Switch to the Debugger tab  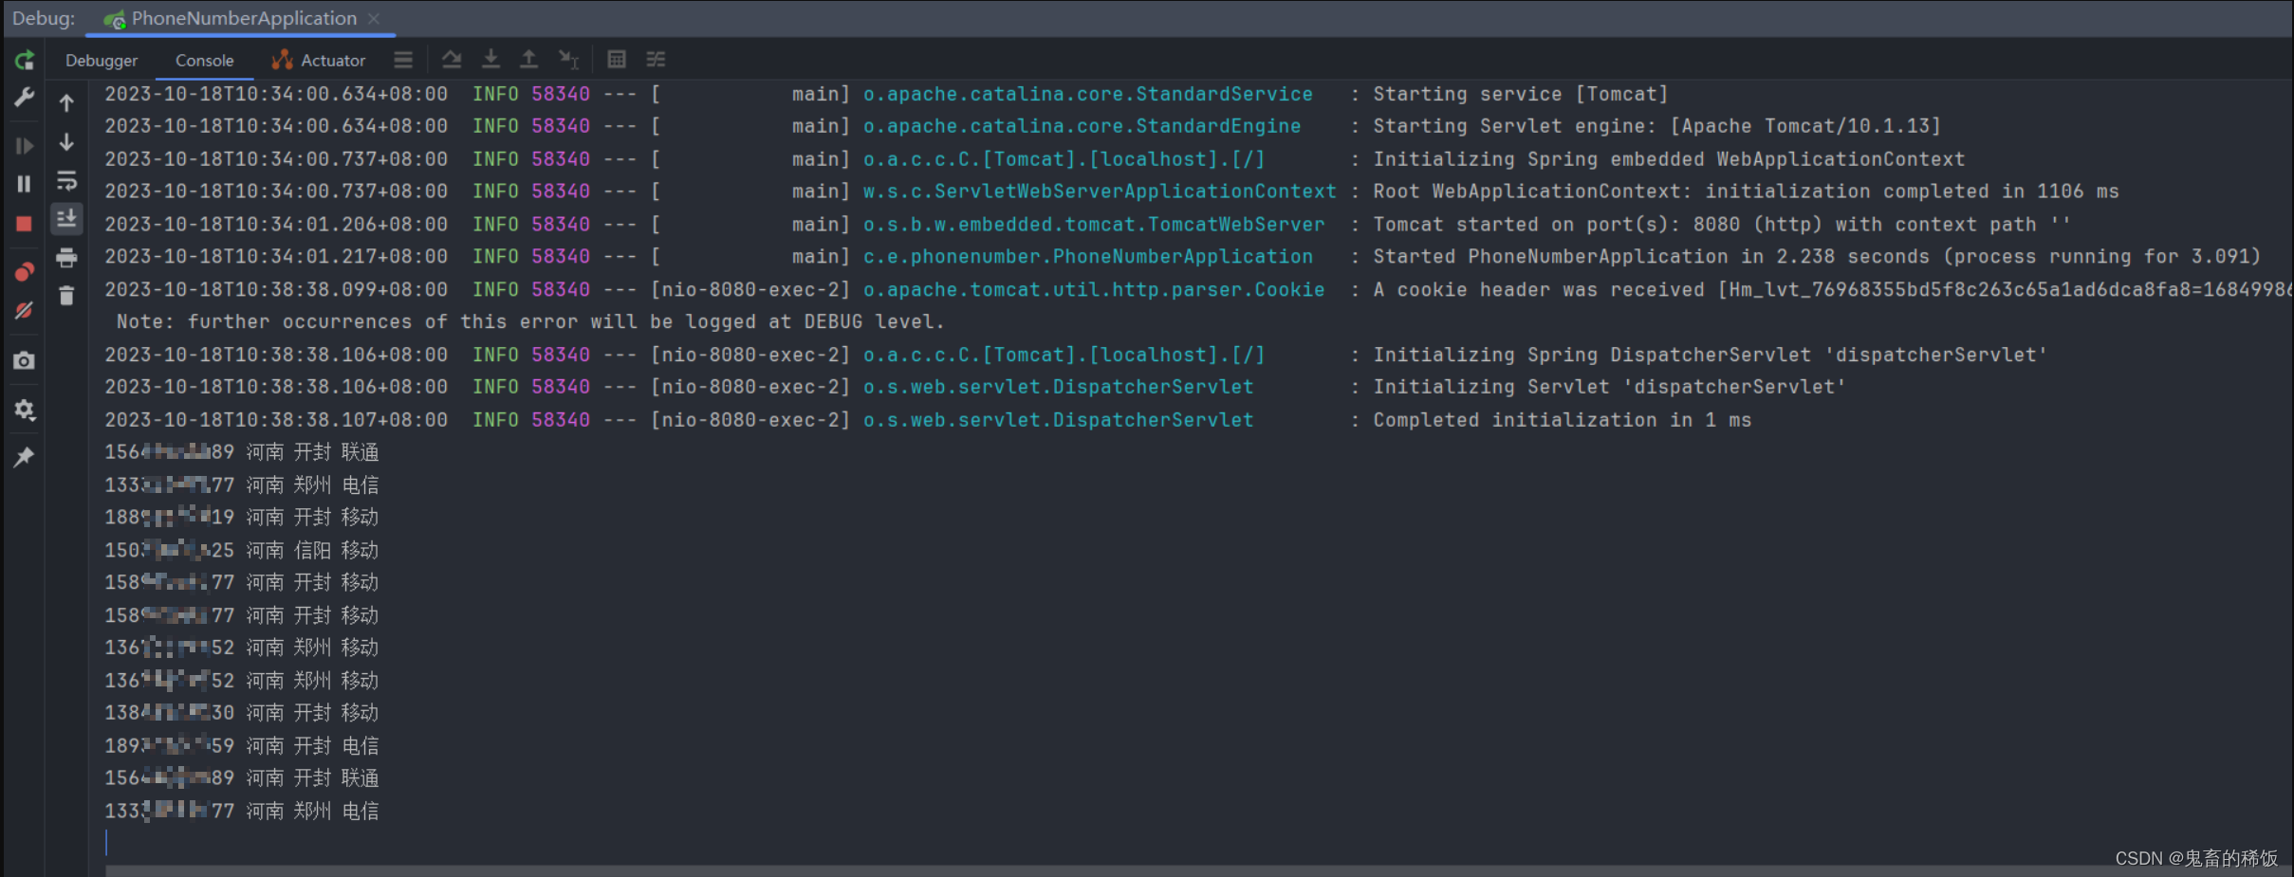[x=102, y=61]
